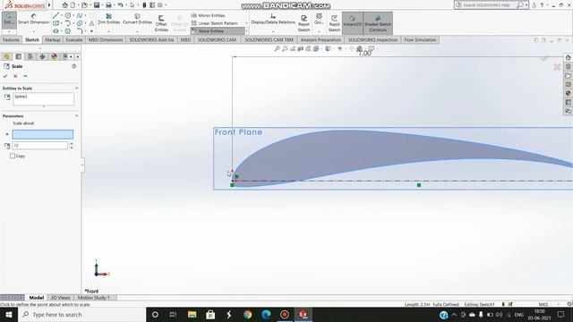Image resolution: width=573 pixels, height=322 pixels.
Task: Open the ConfigurationManager tab
Action: pos(30,56)
